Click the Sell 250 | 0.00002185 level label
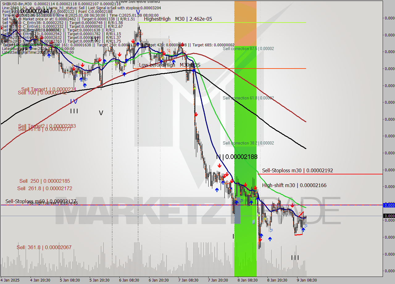 click(x=45, y=181)
